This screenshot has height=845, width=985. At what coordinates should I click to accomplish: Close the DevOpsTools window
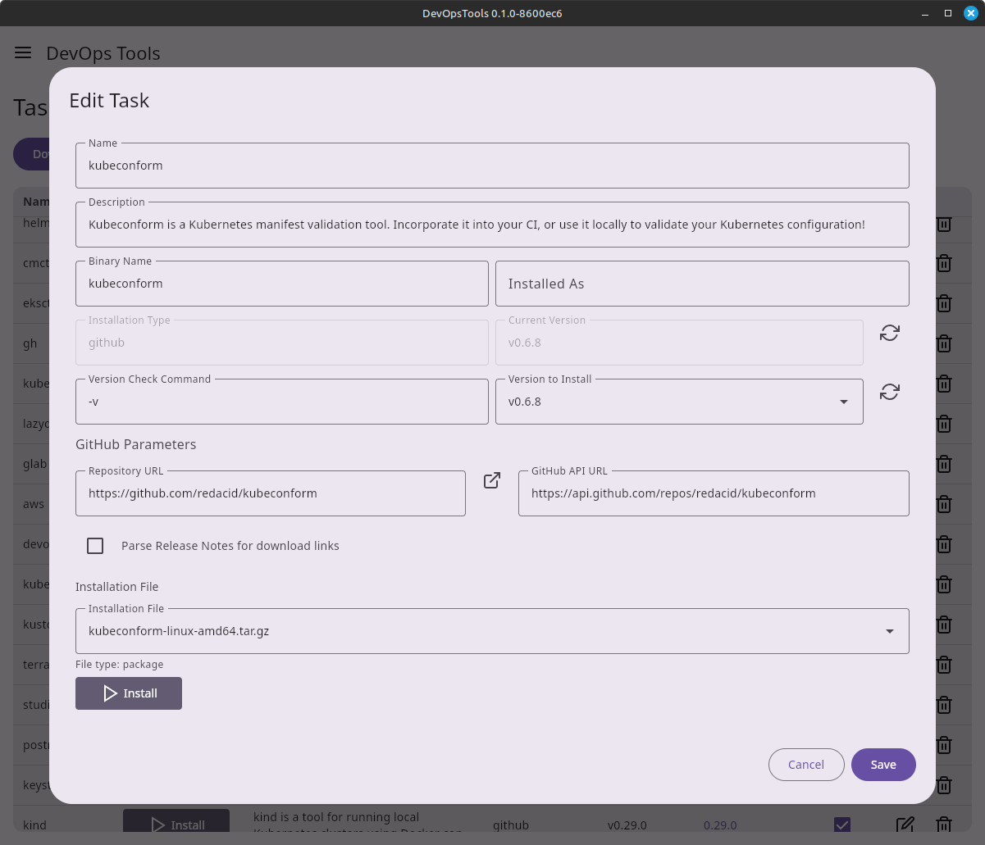[971, 12]
